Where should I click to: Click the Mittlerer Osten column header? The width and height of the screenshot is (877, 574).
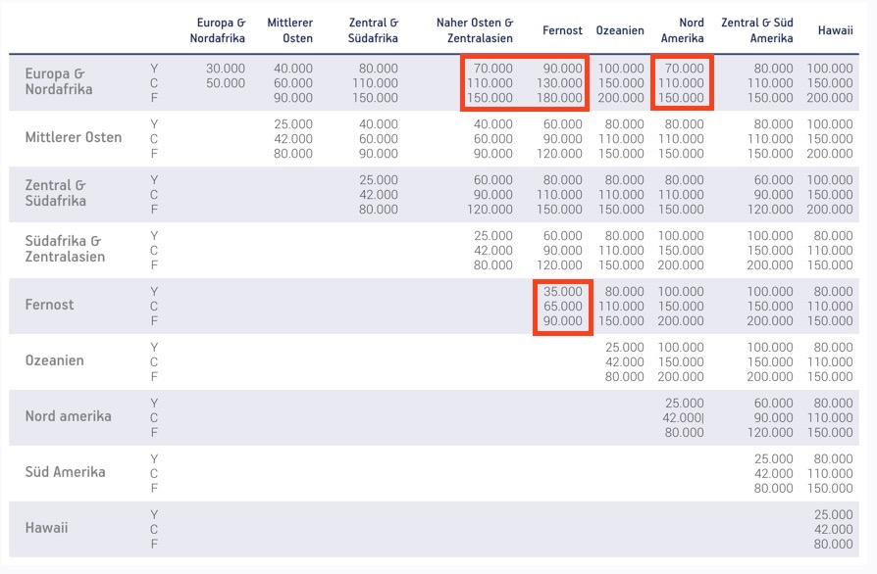click(x=289, y=29)
